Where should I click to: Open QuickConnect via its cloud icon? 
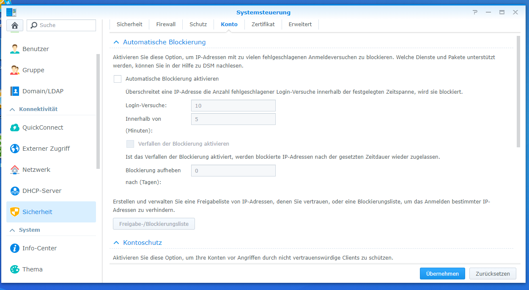(x=15, y=127)
